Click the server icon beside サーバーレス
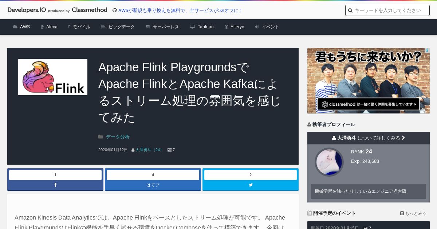 click(148, 27)
